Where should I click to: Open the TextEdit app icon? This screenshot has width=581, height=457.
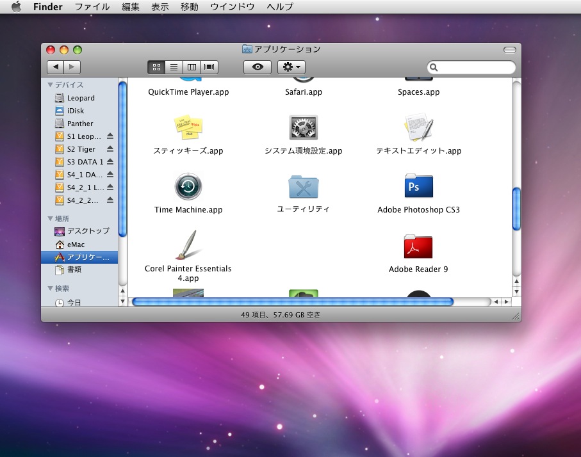pos(419,127)
